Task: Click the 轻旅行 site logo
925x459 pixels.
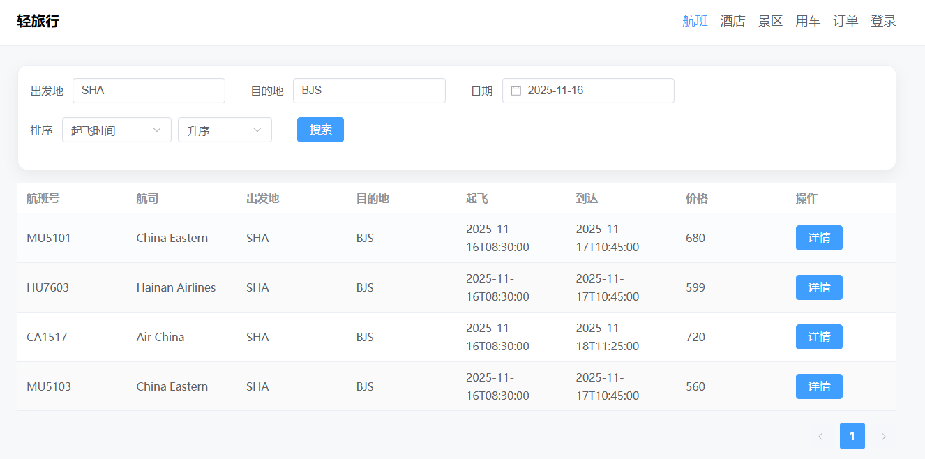Action: click(x=38, y=21)
